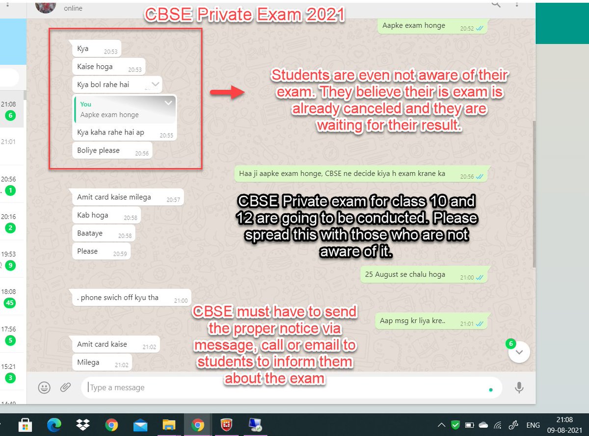Open Dropbox from the taskbar
This screenshot has height=436, width=589.
[82, 425]
